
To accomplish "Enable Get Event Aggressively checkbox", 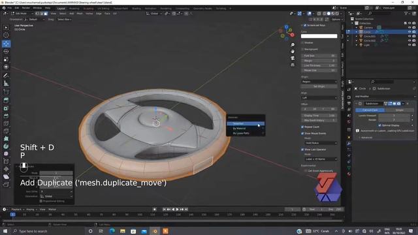I will coord(306,171).
